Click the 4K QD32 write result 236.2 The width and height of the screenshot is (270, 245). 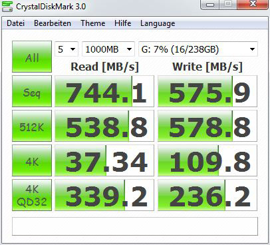click(207, 195)
